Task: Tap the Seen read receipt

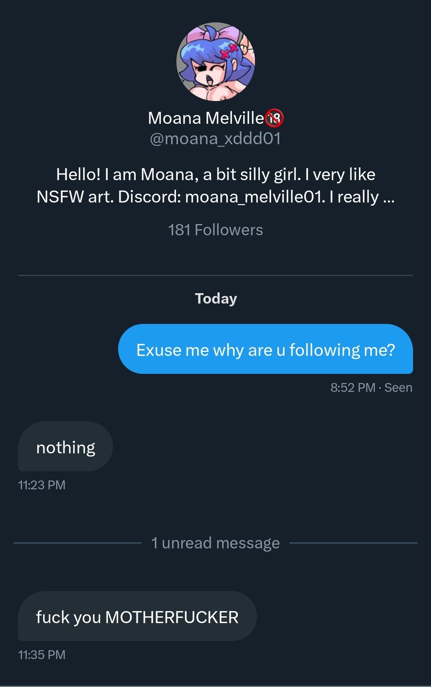Action: [x=398, y=388]
